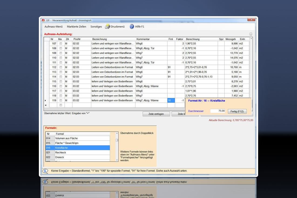297x198 pixels.
Task: Check the Ma checkbox for row 119
Action: 61,100
